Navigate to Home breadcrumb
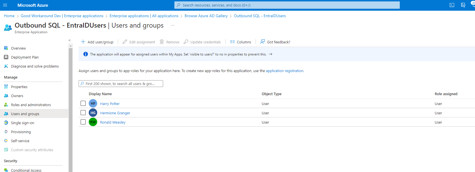 9,16
